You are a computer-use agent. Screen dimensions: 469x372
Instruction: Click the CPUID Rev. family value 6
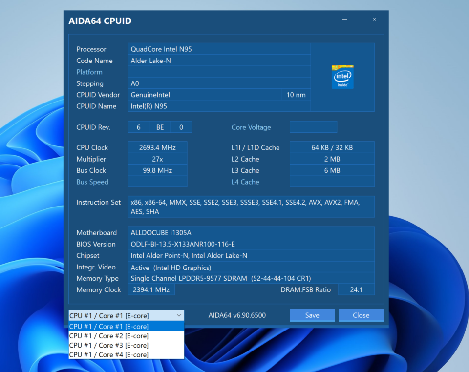click(138, 127)
